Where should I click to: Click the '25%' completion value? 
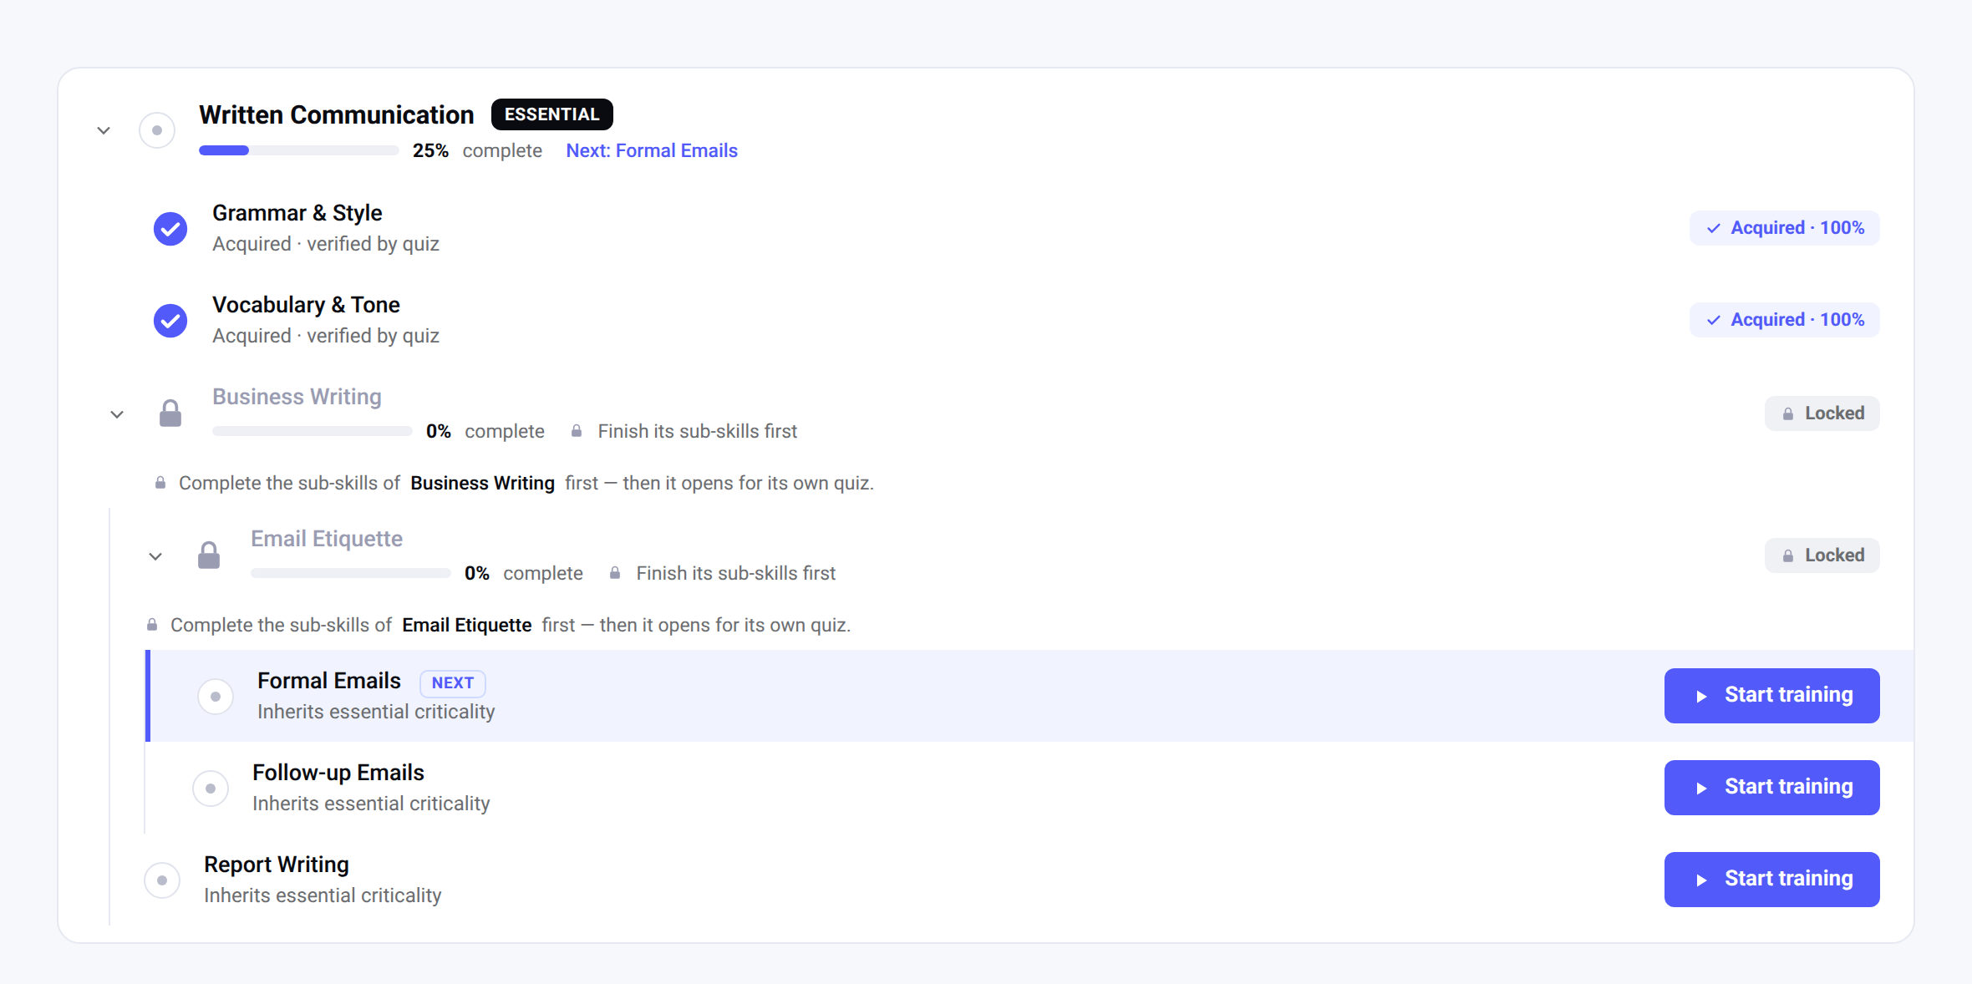click(x=430, y=150)
